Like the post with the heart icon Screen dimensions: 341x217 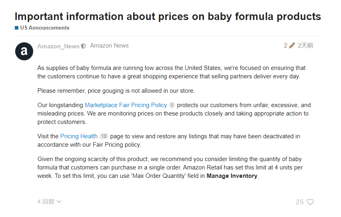[x=310, y=202]
